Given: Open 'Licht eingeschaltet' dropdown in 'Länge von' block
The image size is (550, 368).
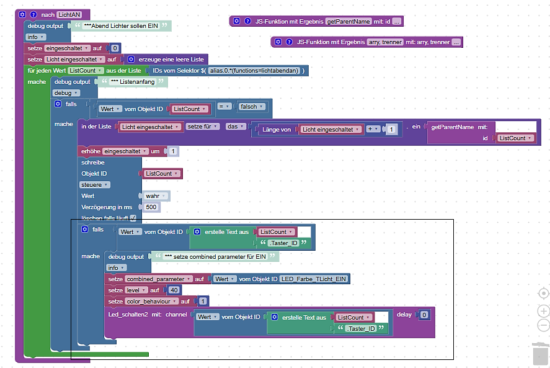Looking at the screenshot, I should tap(330, 130).
